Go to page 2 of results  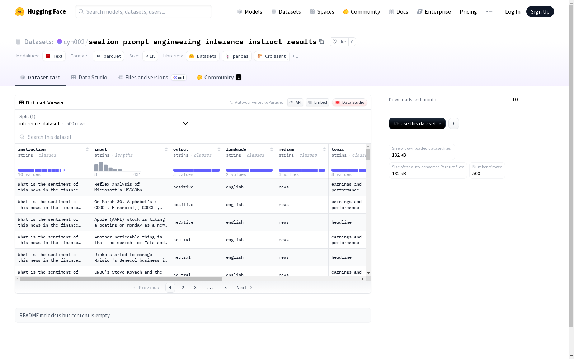tap(183, 288)
